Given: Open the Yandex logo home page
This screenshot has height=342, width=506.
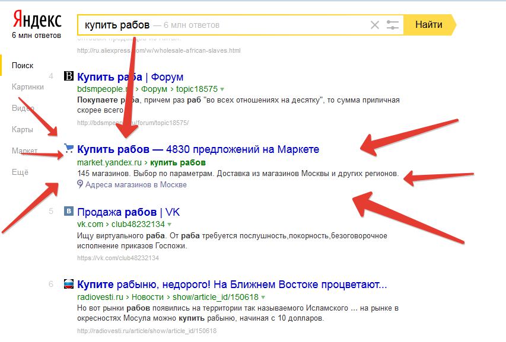Looking at the screenshot, I should pos(37,20).
